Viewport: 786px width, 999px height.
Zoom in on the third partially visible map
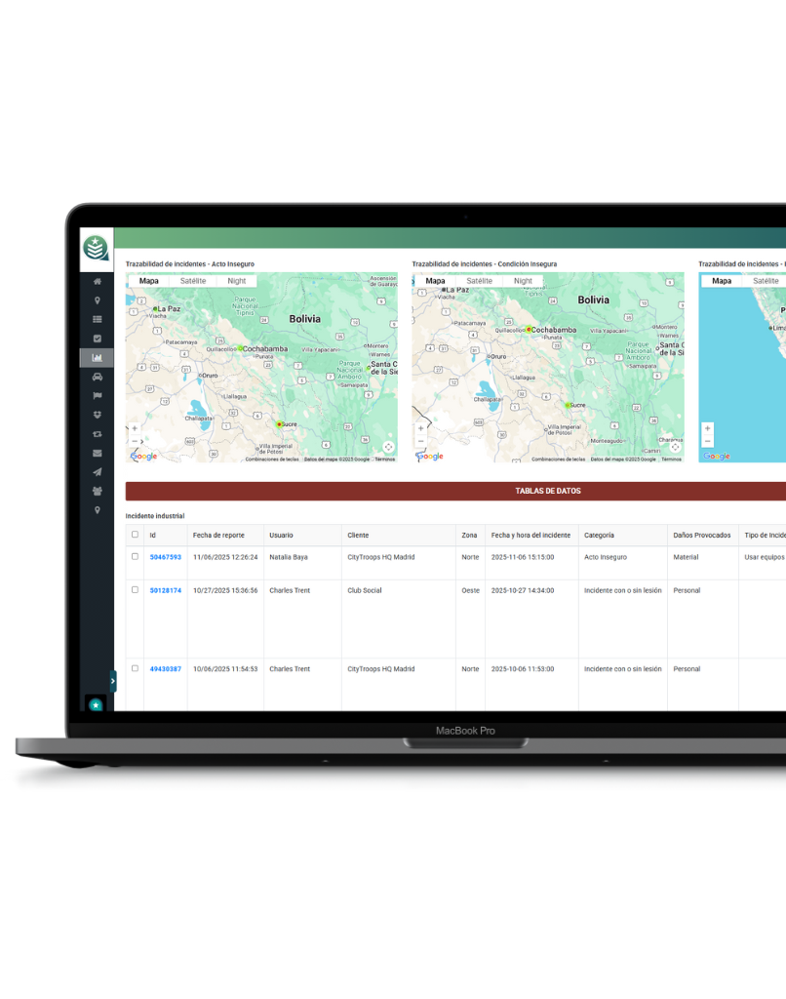(x=707, y=428)
